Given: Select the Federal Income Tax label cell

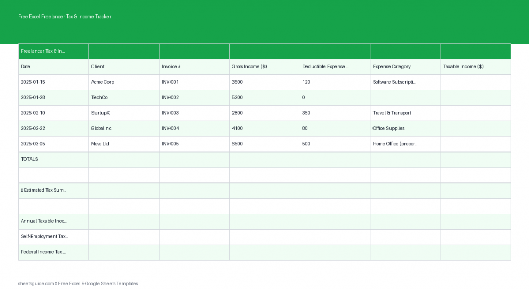Looking at the screenshot, I should (53, 252).
